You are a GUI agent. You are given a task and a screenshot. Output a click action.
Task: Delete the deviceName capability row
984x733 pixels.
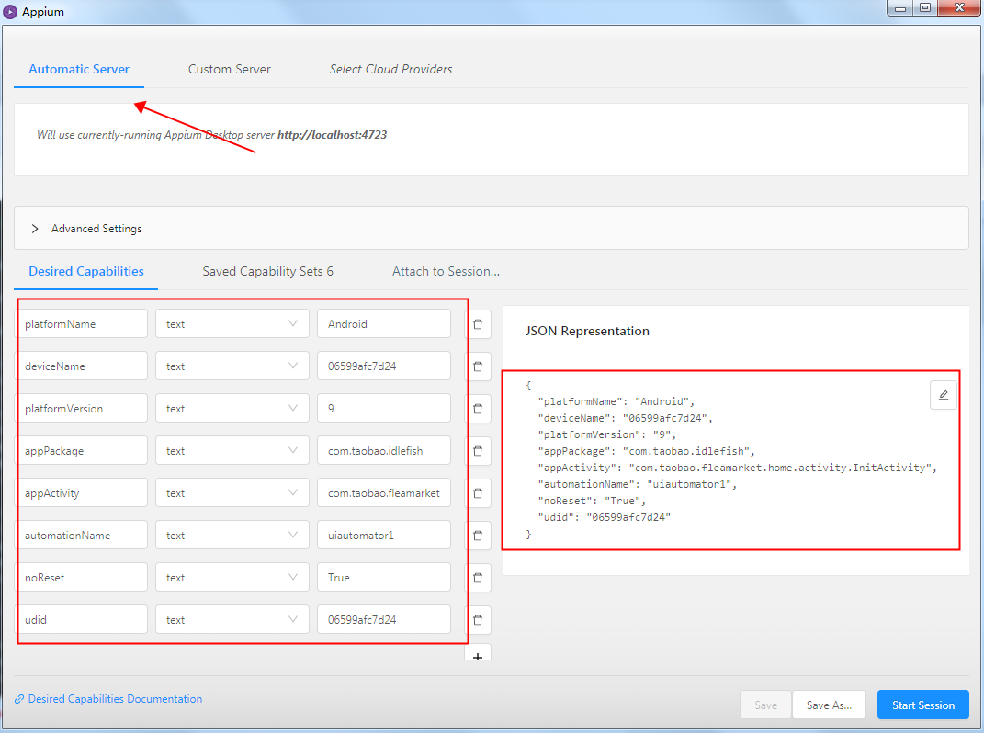[x=478, y=366]
